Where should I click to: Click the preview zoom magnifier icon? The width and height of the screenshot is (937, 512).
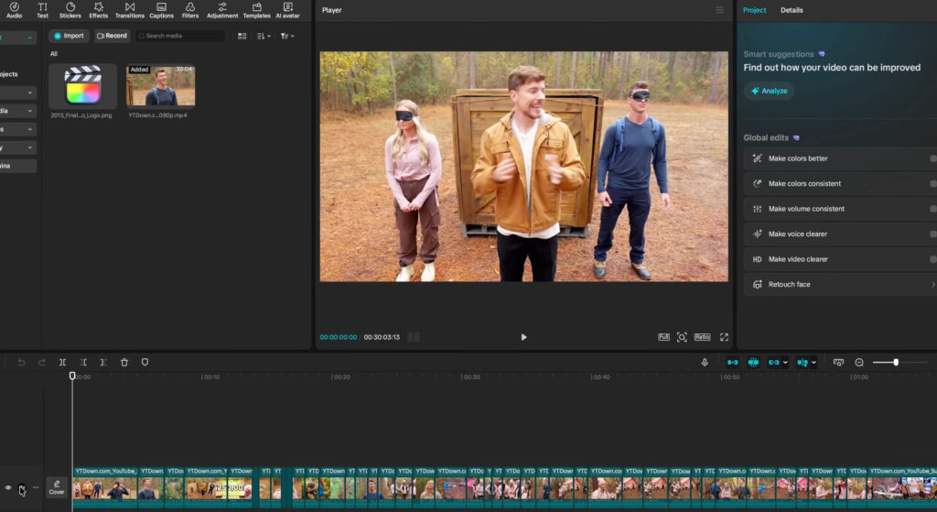coord(682,337)
